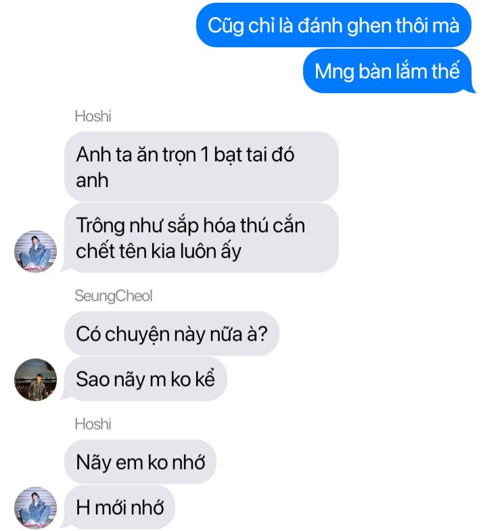Viewport: 487px width, 531px height.
Task: Click the question mark in 'Có chuyện này nữa à?'
Action: pyautogui.click(x=262, y=334)
